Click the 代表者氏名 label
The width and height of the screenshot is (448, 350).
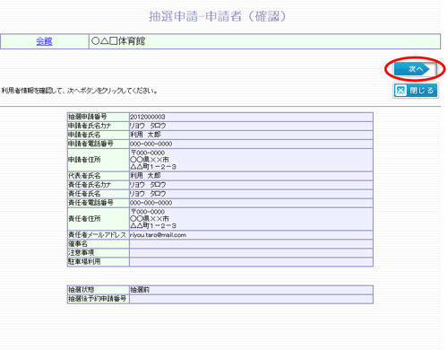[84, 176]
